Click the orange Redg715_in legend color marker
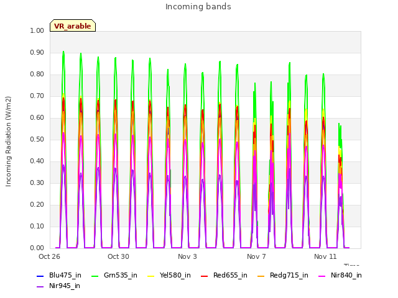This screenshot has width=398, height=298. [261, 276]
